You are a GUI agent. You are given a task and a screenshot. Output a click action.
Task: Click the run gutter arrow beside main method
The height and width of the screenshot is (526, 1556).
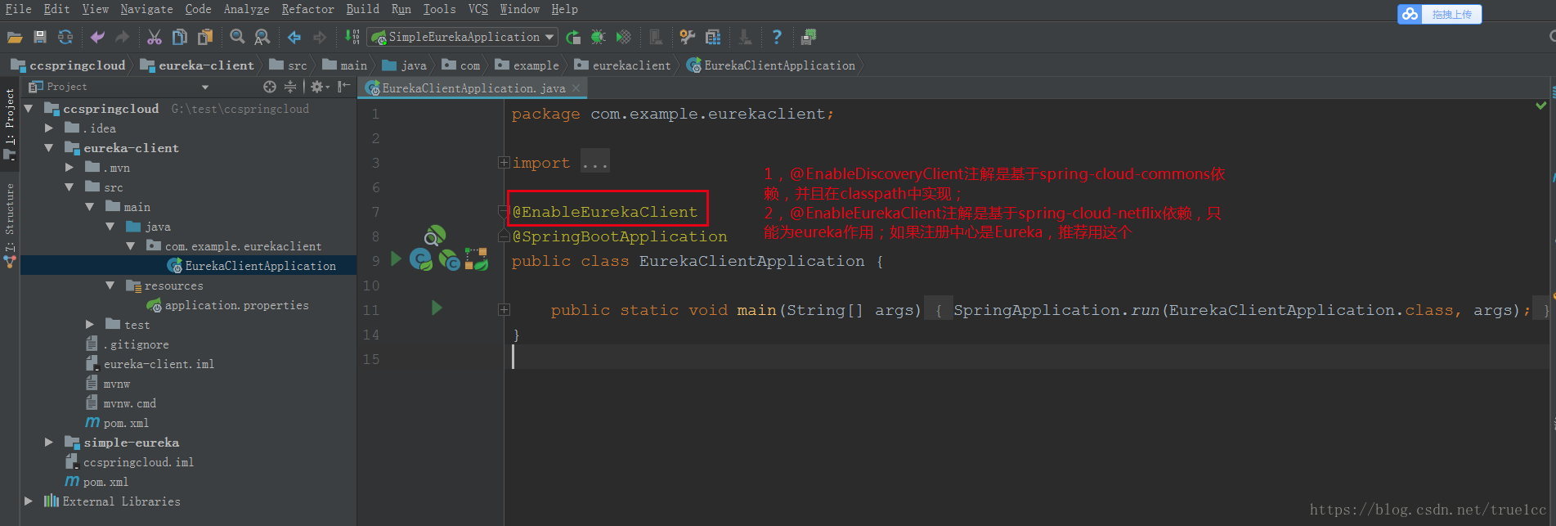coord(437,308)
